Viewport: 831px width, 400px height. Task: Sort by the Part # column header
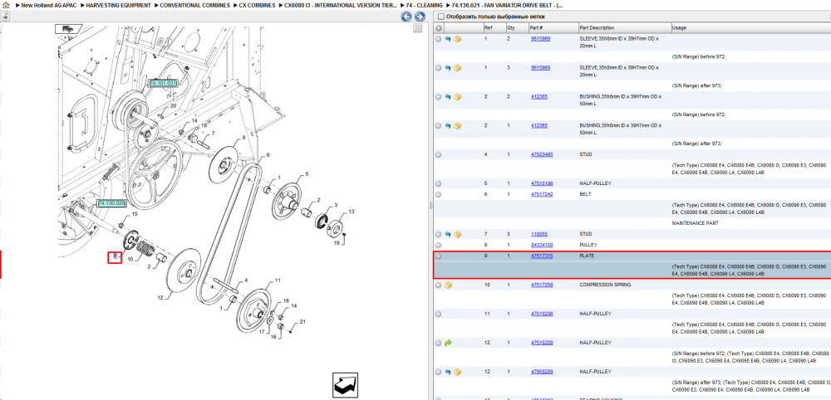[553, 28]
